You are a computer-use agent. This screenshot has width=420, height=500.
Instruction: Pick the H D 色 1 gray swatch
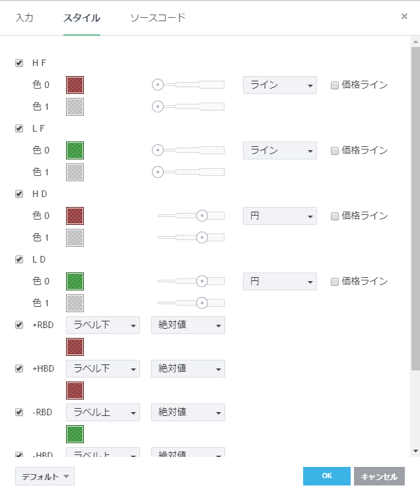tap(75, 237)
